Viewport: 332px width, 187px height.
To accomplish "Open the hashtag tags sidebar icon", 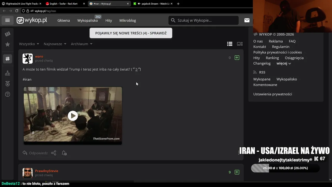I will pyautogui.click(x=8, y=59).
